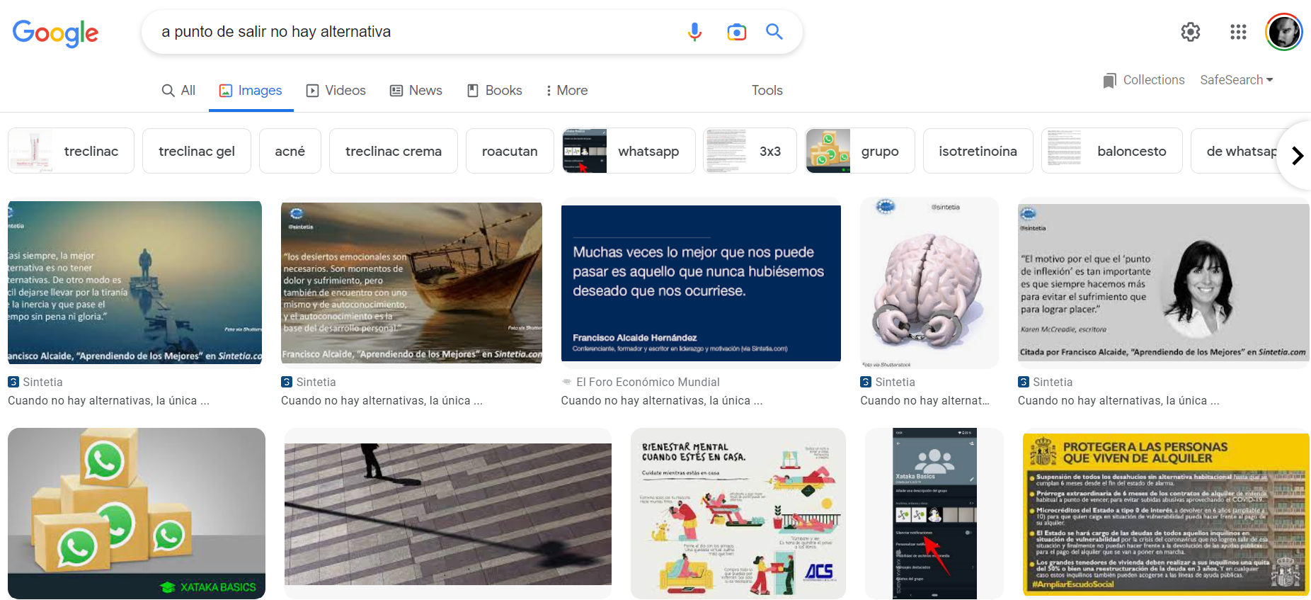Open the Google apps grid

pos(1237,32)
